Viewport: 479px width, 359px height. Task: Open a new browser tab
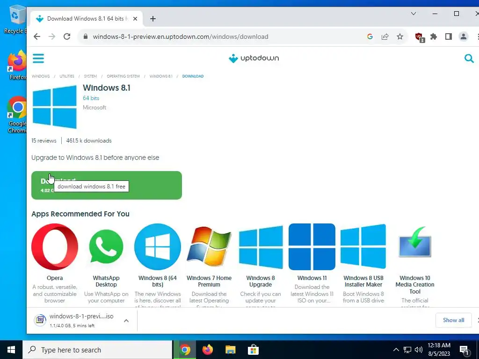[153, 19]
